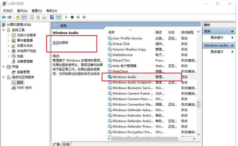The width and height of the screenshot is (238, 146).
Task: Click the 任务计划程序 clock icon
Action: (x=14, y=35)
